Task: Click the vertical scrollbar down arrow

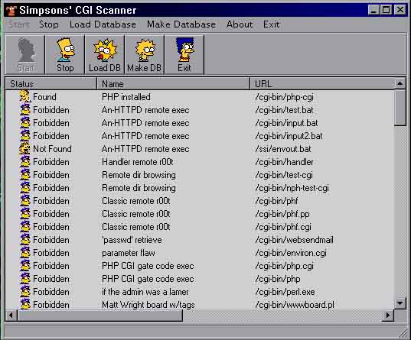Action: click(400, 303)
